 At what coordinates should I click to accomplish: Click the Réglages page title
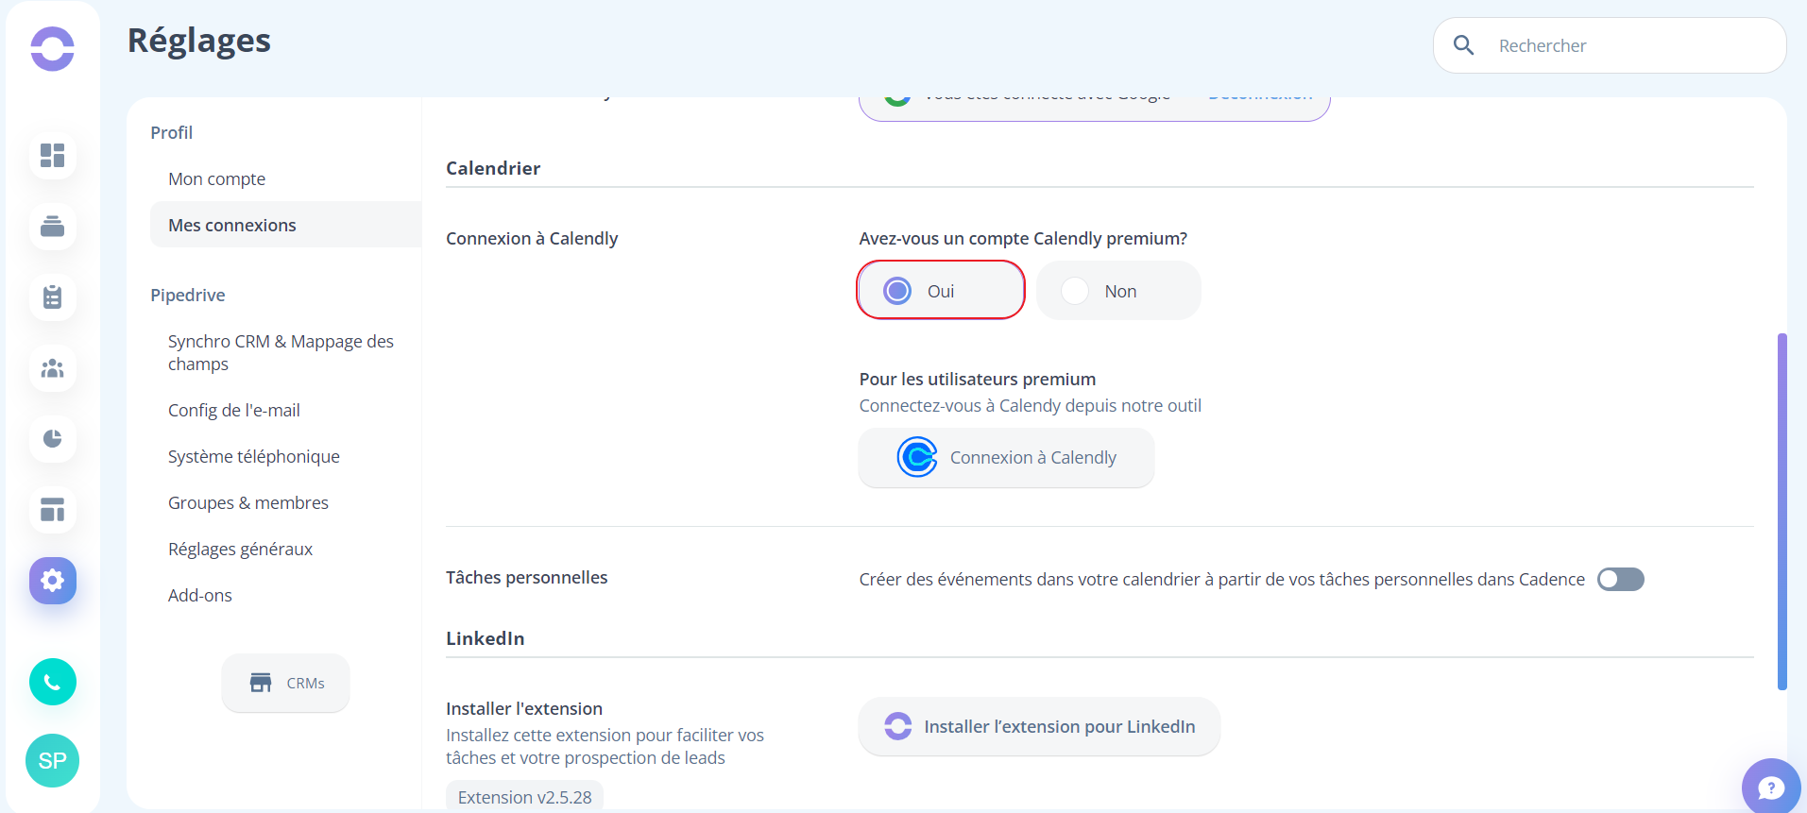pos(199,41)
